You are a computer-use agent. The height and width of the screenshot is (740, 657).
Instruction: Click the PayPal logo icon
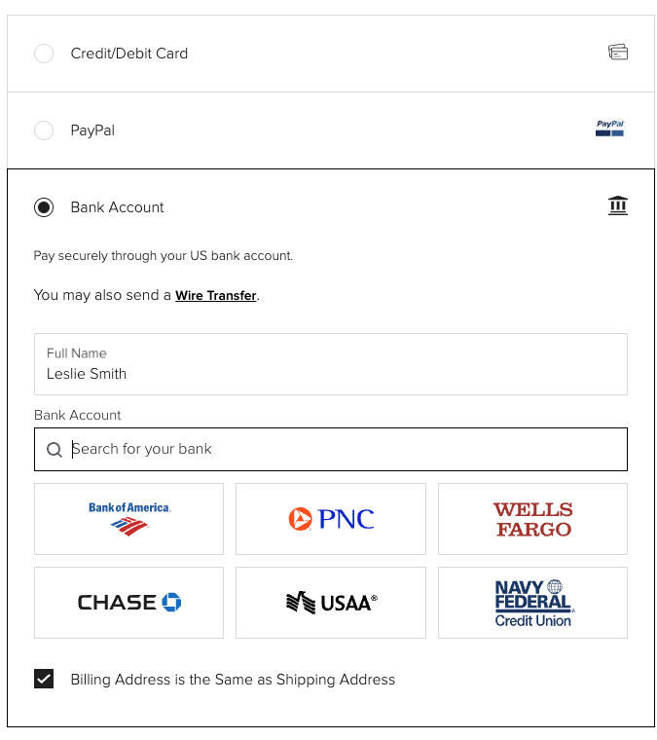pyautogui.click(x=609, y=129)
